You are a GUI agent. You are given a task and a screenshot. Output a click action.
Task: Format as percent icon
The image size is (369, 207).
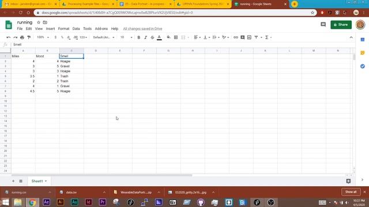[x=62, y=37]
